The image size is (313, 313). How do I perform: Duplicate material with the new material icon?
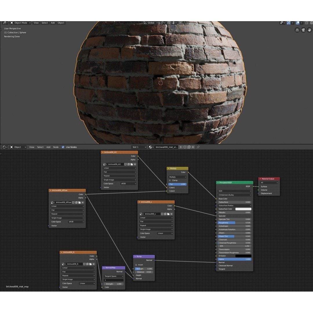coord(189,147)
